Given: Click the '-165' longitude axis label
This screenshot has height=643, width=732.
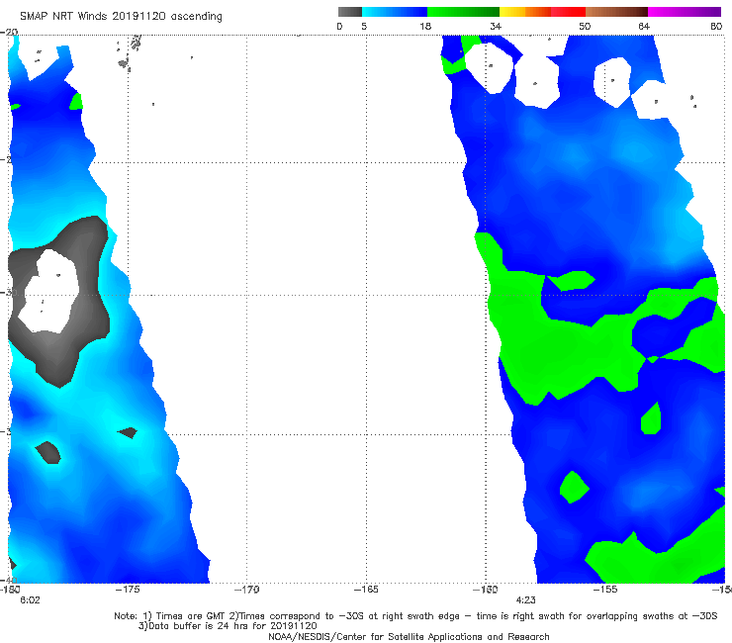Looking at the screenshot, I should (366, 590).
